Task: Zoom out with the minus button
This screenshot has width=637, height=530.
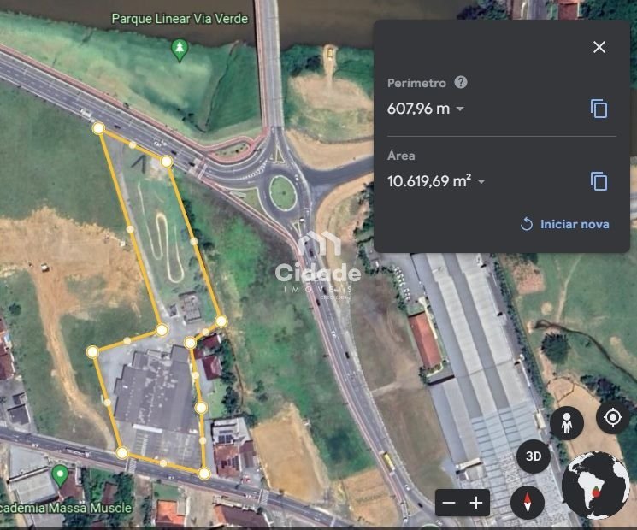Action: (450, 503)
